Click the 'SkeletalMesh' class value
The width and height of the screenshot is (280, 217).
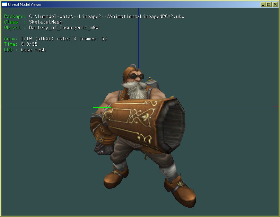coord(46,22)
